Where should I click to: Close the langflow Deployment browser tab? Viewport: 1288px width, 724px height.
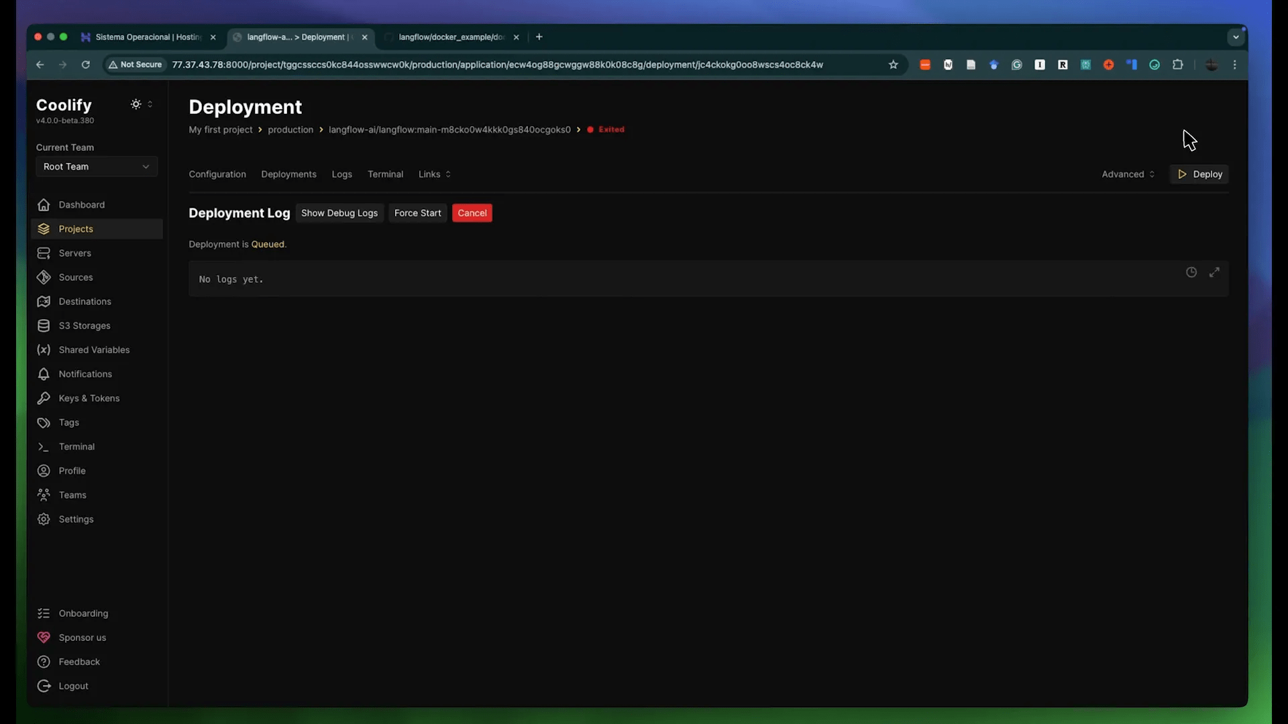point(364,38)
